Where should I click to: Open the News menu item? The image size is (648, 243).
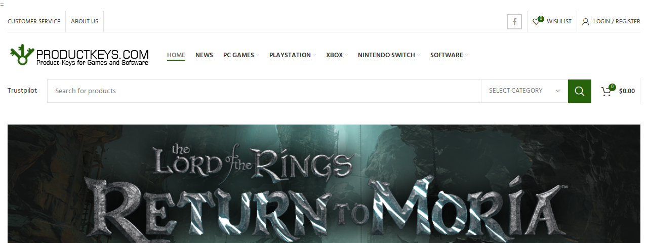pos(204,55)
